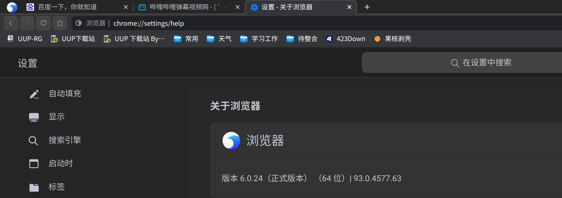Click the browser logo in about card
Viewport: 562px width, 198px height.
[231, 141]
